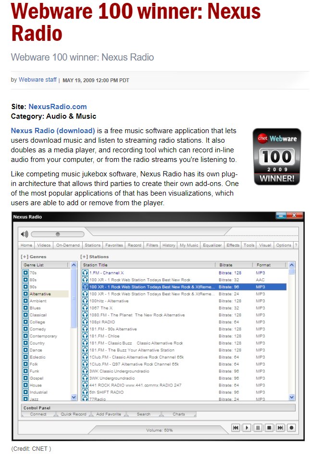This screenshot has height=458, width=310.
Task: Click the genre icon next to Comedy
Action: pyautogui.click(x=25, y=329)
